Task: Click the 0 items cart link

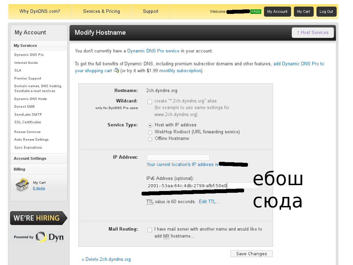Action: pos(39,188)
